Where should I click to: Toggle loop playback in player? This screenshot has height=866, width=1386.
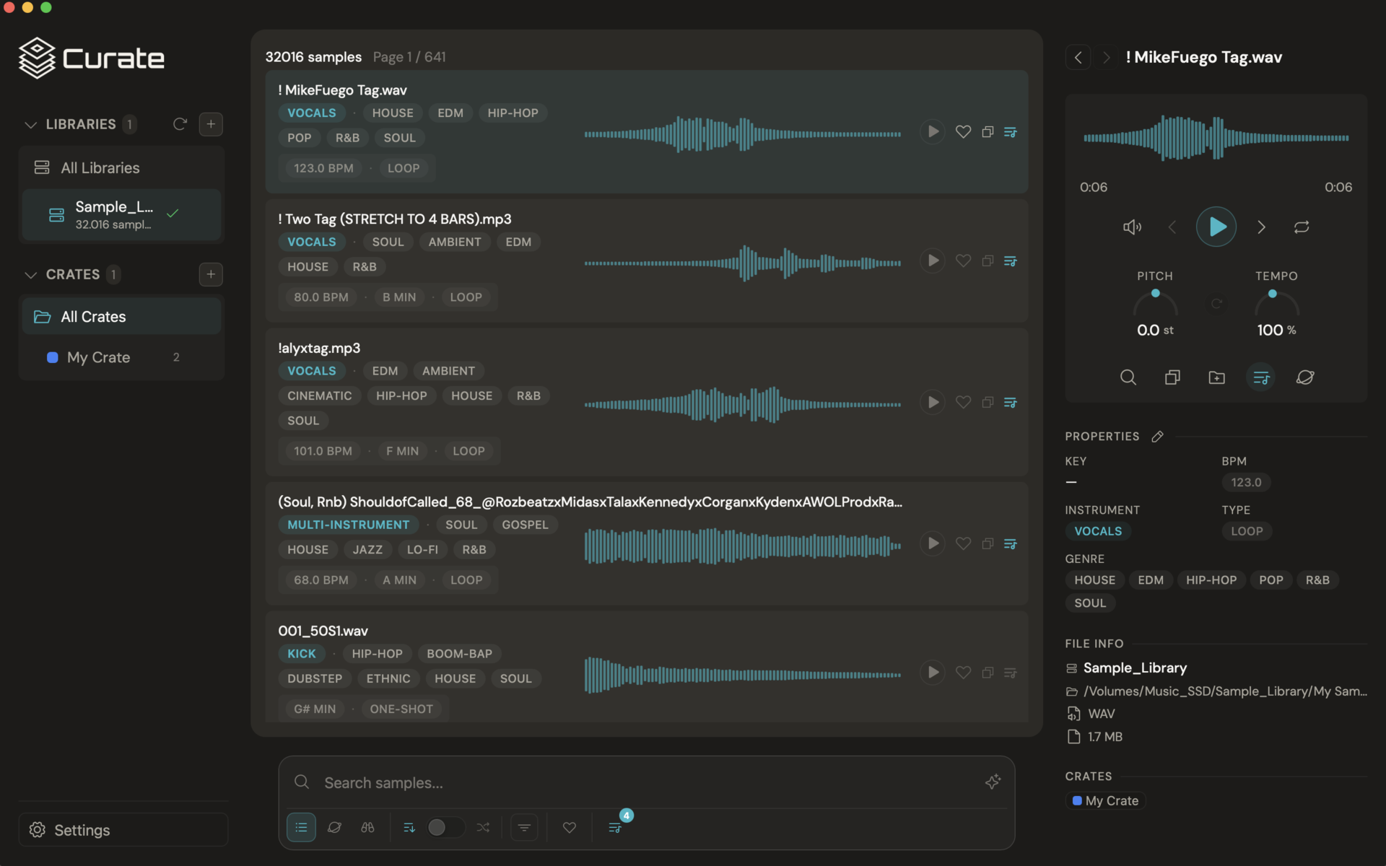pos(1302,227)
